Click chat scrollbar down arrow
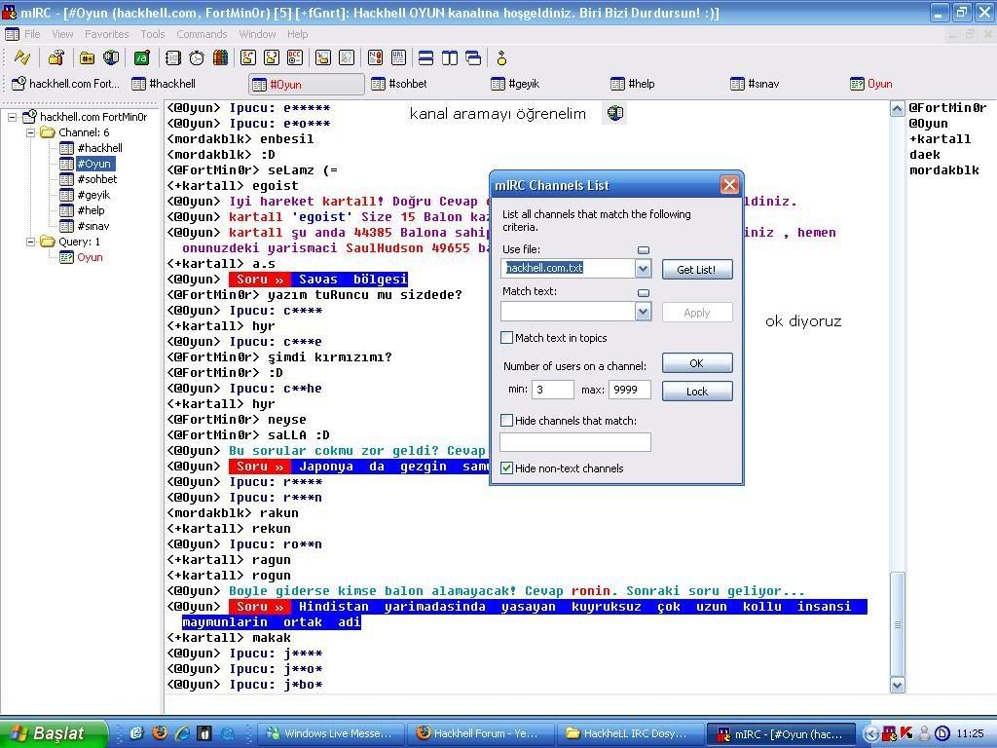 897,685
